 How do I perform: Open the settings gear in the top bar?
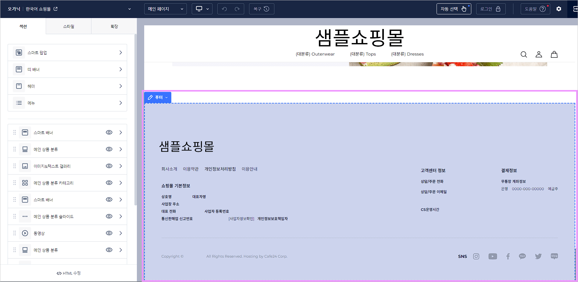(559, 9)
